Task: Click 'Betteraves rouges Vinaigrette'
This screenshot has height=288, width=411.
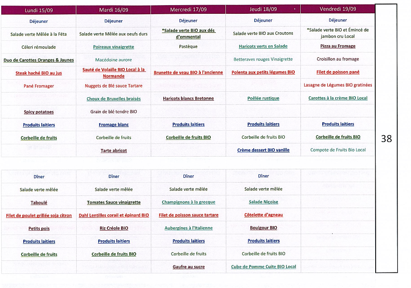Action: coord(263,59)
